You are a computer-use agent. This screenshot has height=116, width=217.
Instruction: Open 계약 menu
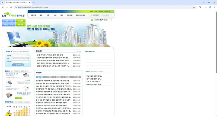(x=62, y=15)
